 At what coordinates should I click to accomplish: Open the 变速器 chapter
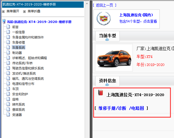[x=17, y=115]
